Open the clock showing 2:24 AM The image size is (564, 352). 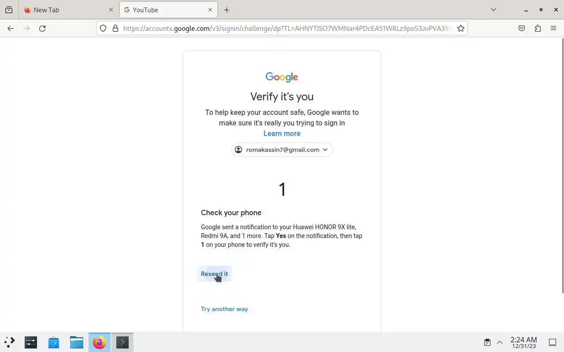(x=523, y=342)
